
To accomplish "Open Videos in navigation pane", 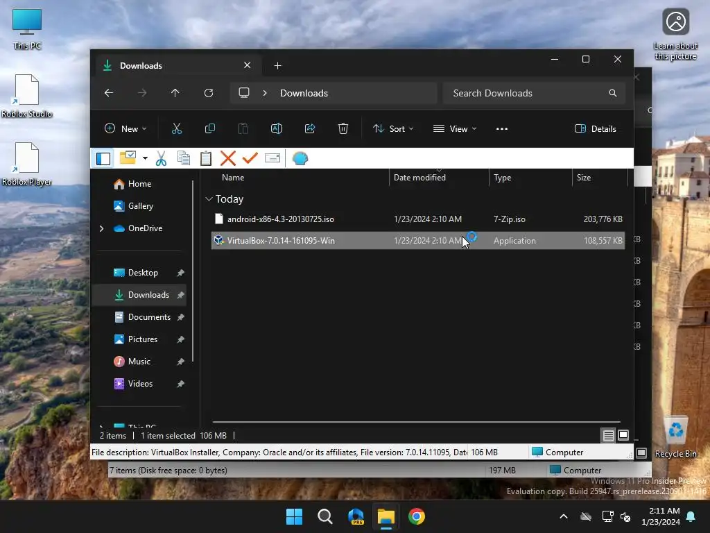I will (x=140, y=384).
